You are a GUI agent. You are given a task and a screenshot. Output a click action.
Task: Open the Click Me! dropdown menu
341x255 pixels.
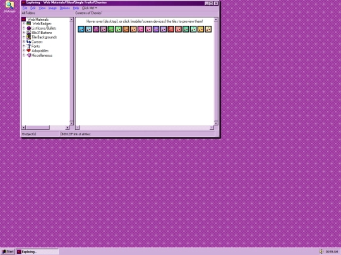(90, 8)
